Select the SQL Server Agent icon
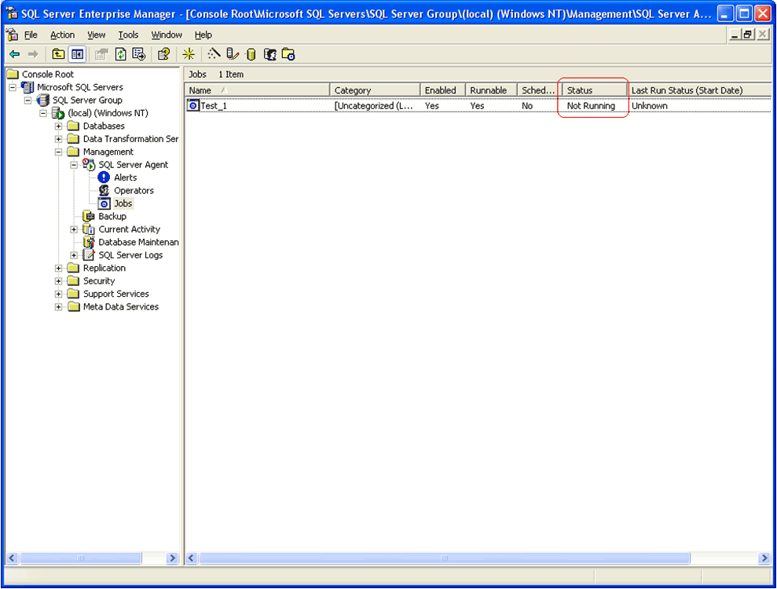The width and height of the screenshot is (777, 589). [89, 164]
